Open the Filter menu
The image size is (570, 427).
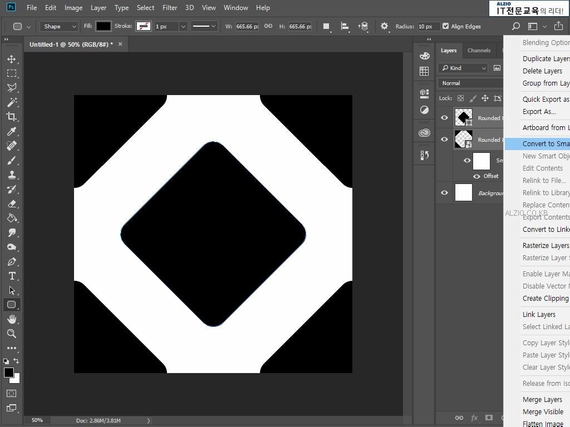(x=170, y=8)
